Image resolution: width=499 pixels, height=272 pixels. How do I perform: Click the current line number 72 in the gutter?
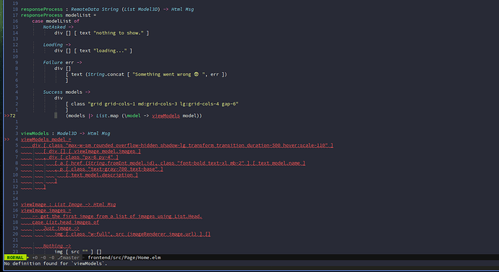[12, 115]
